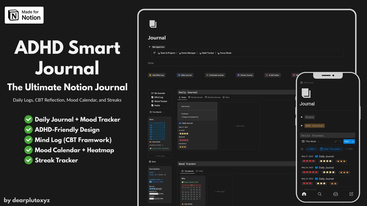The height and width of the screenshot is (206, 367).
Task: Click the Dream Journal button
Action: pos(245,75)
